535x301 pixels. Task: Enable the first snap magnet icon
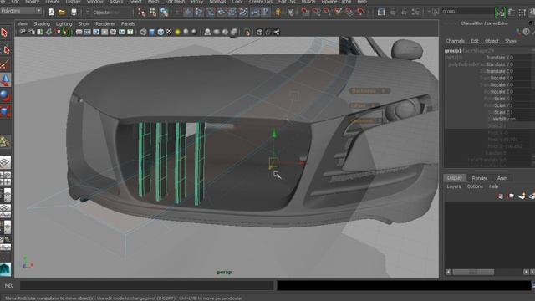[x=305, y=13]
